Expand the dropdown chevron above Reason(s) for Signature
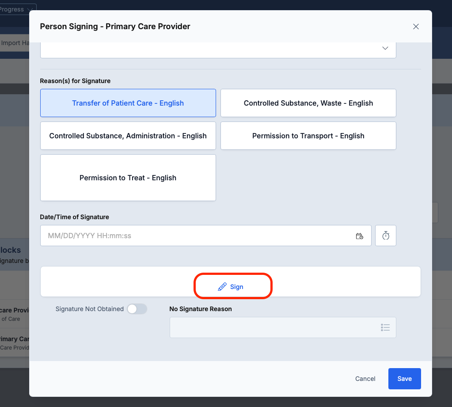The width and height of the screenshot is (452, 407). [x=384, y=48]
